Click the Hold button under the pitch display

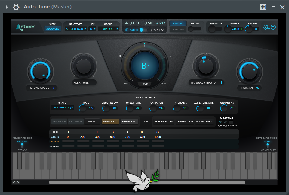[x=145, y=84]
